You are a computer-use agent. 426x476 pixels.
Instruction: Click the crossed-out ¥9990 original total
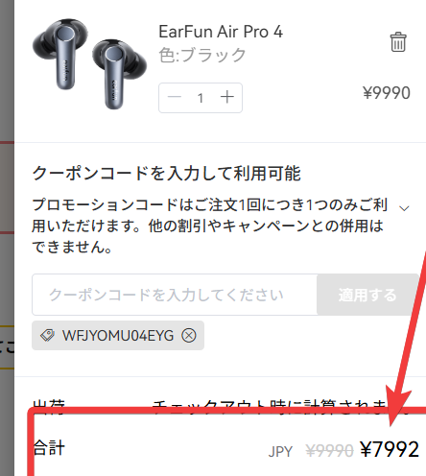click(x=329, y=451)
